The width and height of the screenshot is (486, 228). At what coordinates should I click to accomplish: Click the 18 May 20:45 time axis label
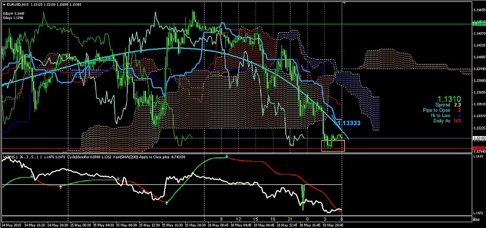click(333, 224)
